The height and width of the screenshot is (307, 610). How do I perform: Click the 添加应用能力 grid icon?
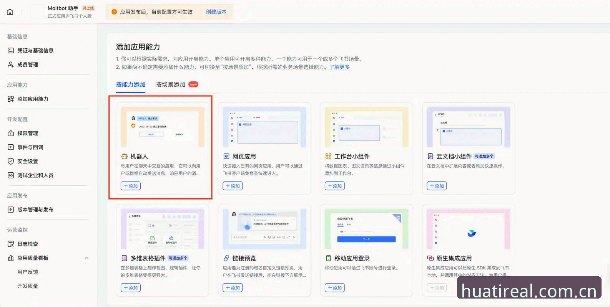click(x=11, y=99)
